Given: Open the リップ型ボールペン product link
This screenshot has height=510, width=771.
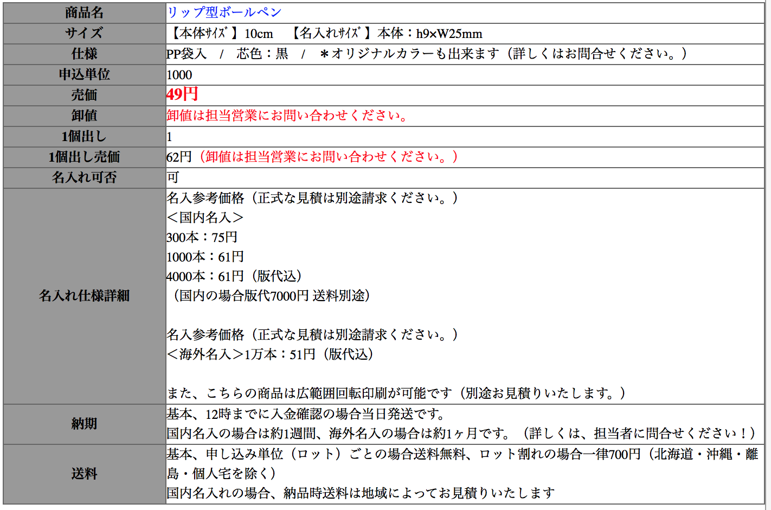Looking at the screenshot, I should [x=224, y=12].
